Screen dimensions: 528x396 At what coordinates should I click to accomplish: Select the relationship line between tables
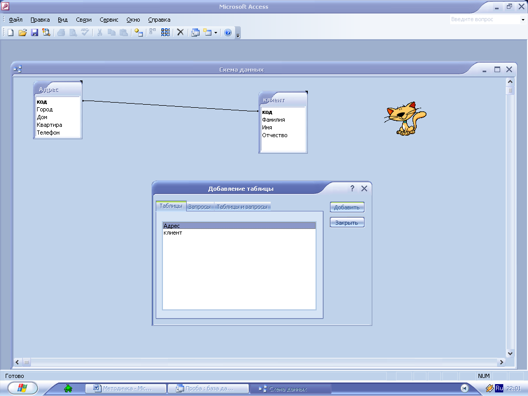click(x=170, y=106)
